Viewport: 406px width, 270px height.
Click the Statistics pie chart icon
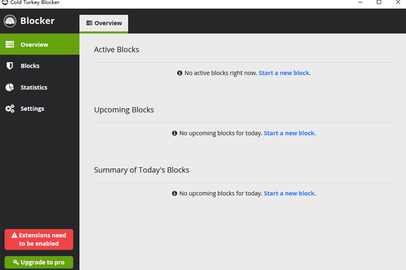(10, 88)
